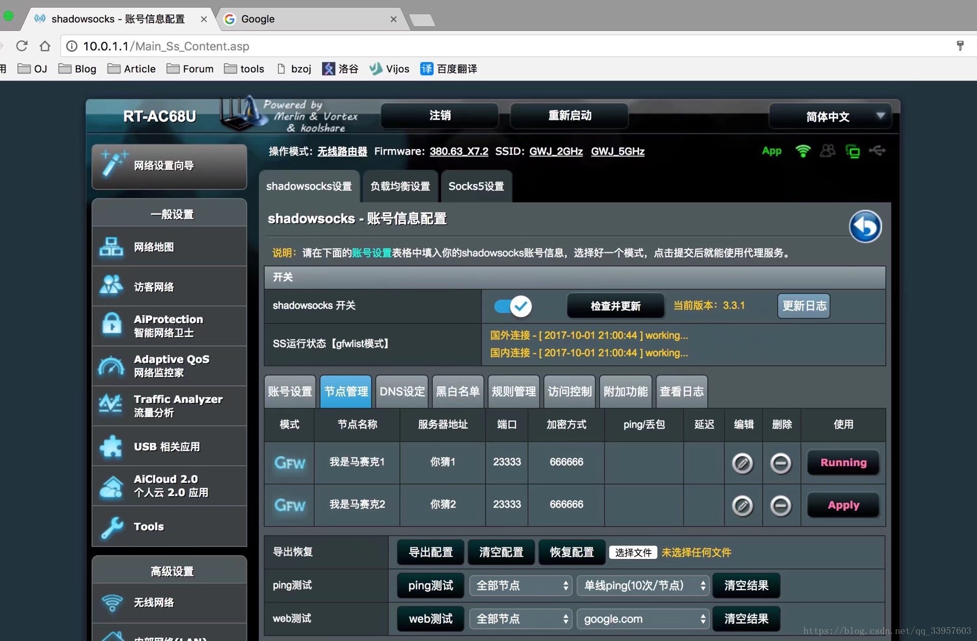
Task: Open OJ bookmark folder
Action: tap(32, 69)
